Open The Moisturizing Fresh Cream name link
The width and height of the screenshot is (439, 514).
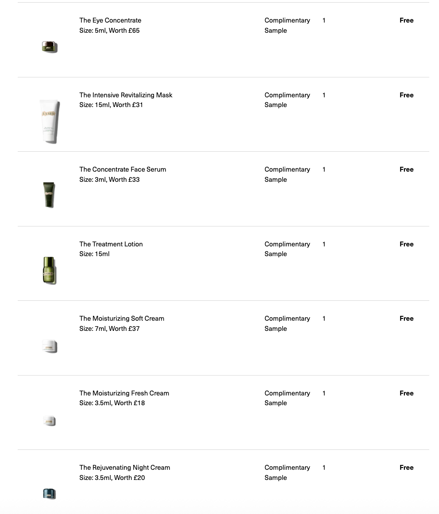pyautogui.click(x=124, y=393)
